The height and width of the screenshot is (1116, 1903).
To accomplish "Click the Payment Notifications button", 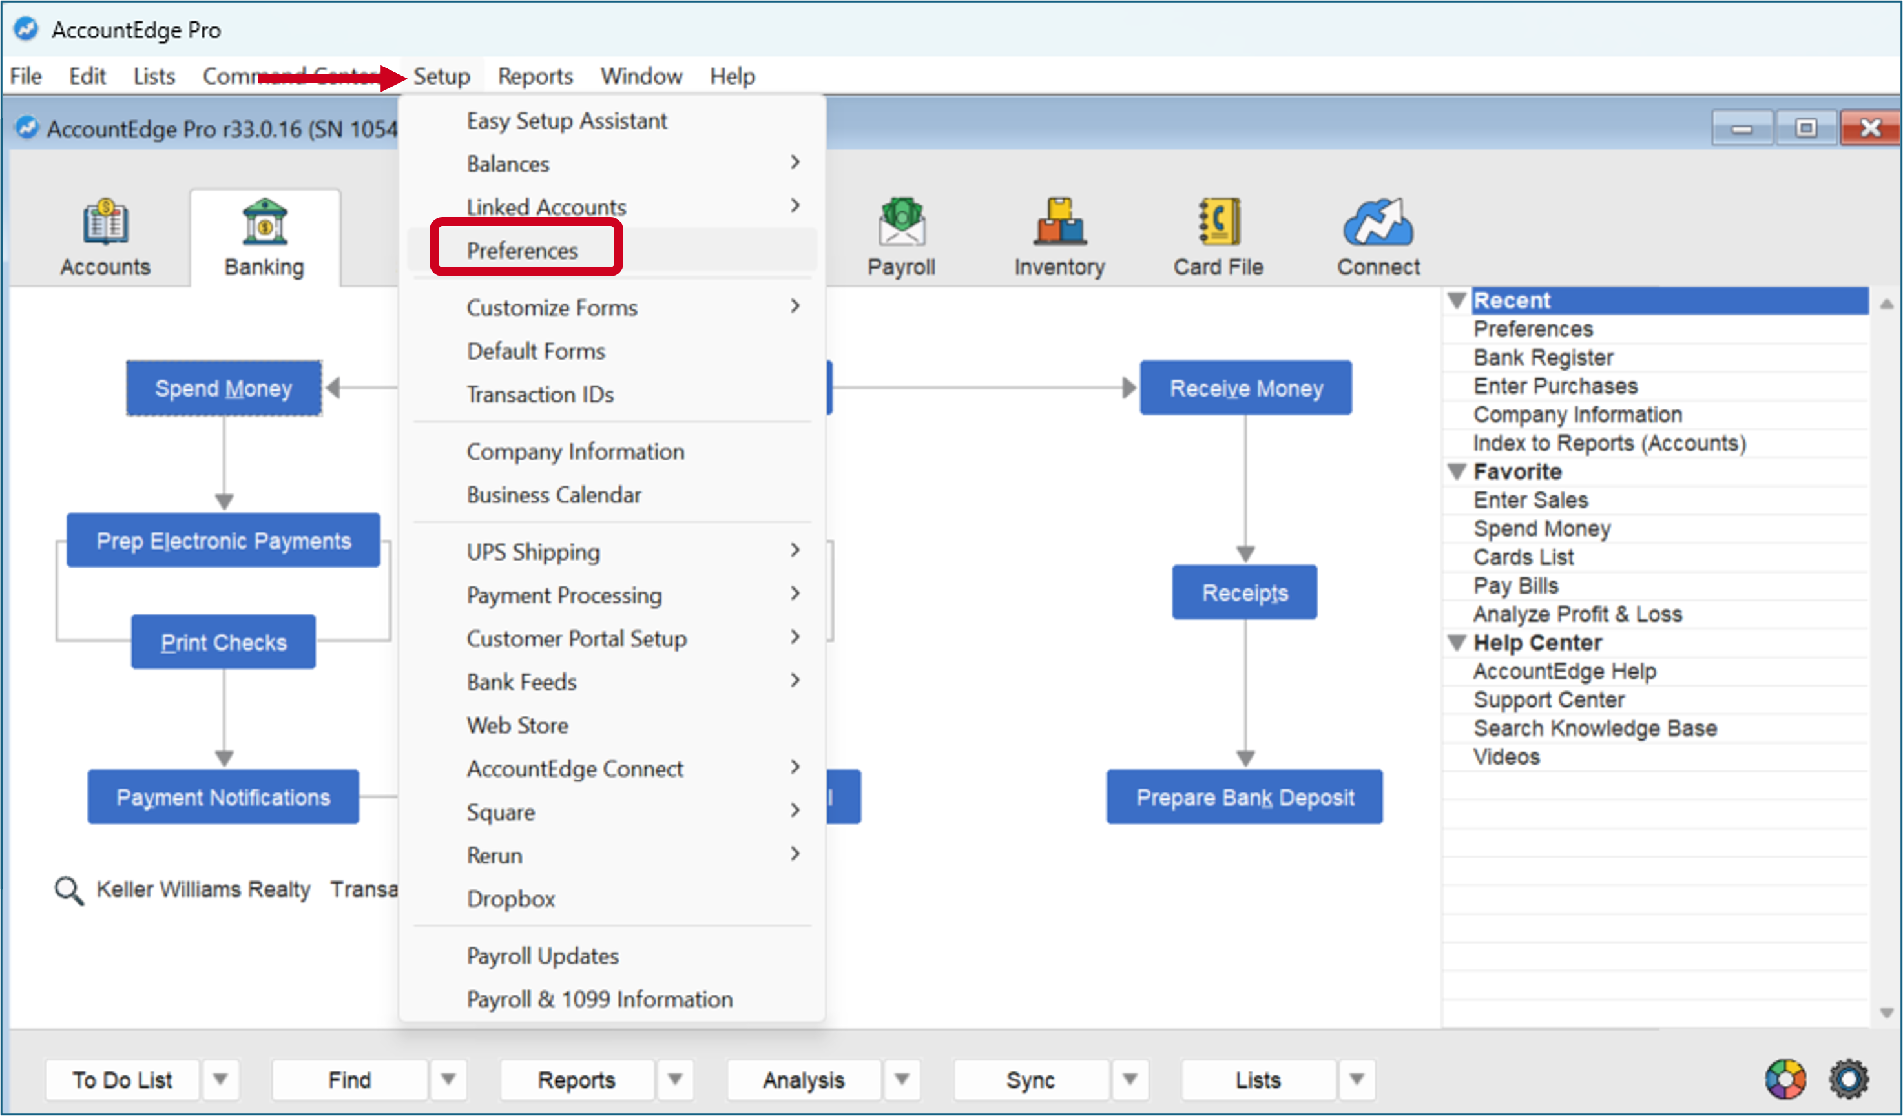I will (224, 798).
